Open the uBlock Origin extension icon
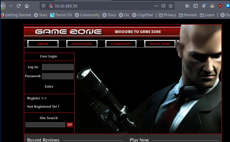 click(220, 6)
